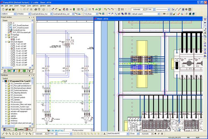Click the Underline formatting button
The height and width of the screenshot is (139, 208).
click(162, 134)
